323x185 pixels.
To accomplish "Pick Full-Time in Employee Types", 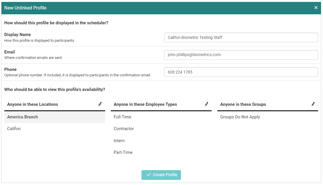I will tap(123, 117).
